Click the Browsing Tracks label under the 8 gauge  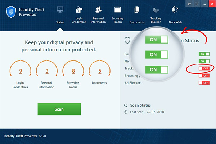[x=73, y=85]
